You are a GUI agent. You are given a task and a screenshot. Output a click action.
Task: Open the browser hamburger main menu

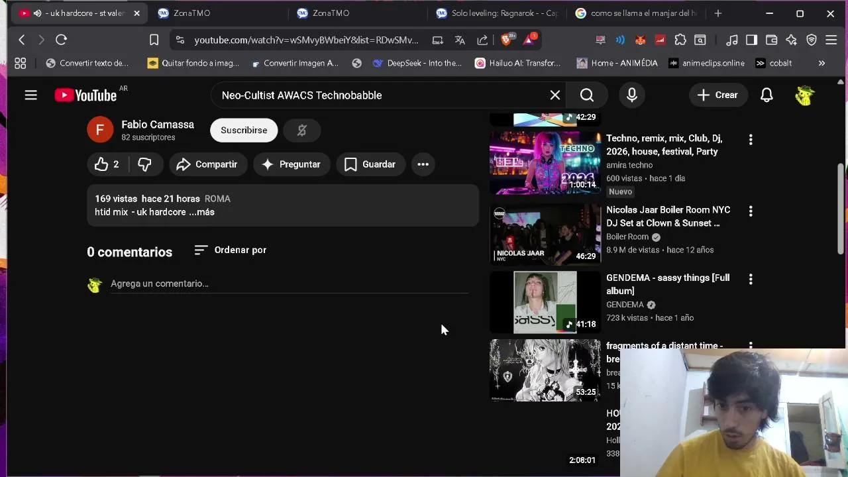point(831,40)
